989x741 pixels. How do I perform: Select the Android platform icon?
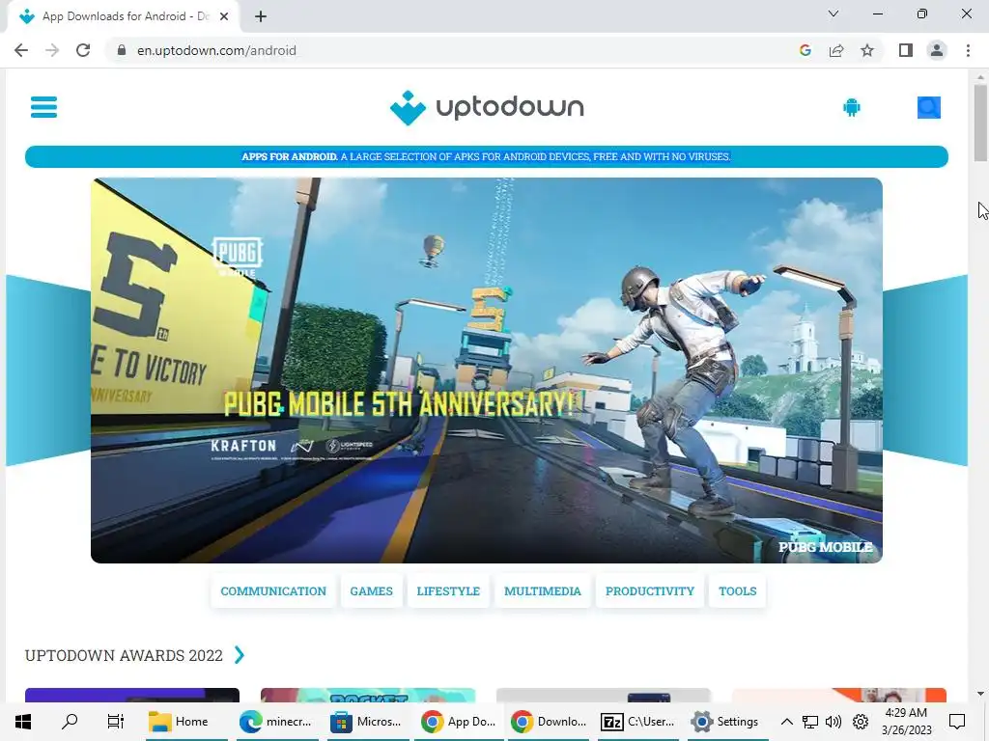tap(852, 107)
